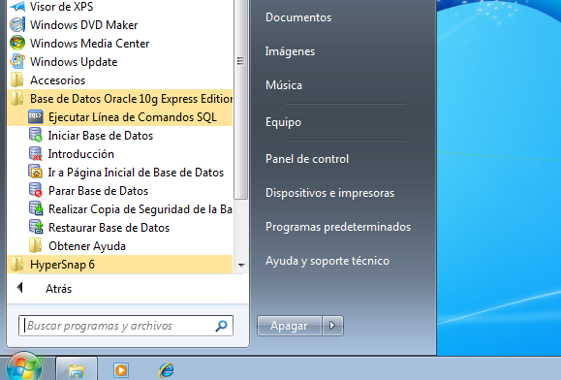Open Windows Media Center icon

pos(17,44)
